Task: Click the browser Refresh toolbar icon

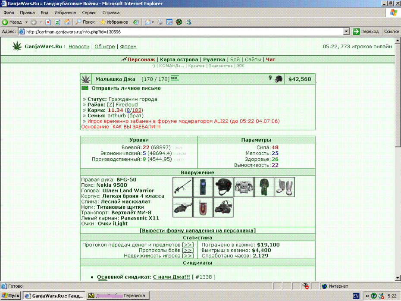Action: (57, 22)
